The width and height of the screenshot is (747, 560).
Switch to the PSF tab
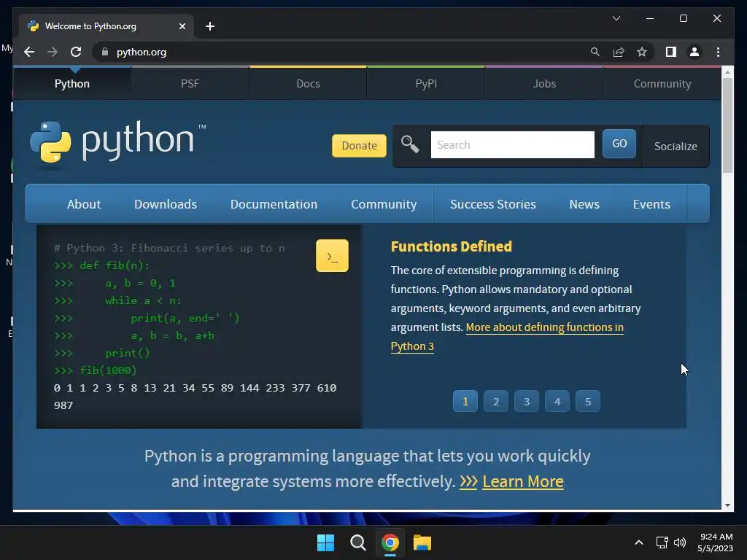coord(190,83)
